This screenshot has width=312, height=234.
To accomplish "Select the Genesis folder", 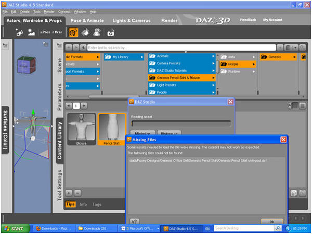I will [x=278, y=57].
